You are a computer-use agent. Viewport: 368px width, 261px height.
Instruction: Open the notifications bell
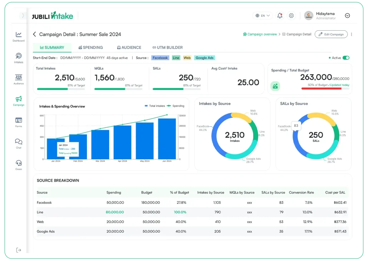280,15
